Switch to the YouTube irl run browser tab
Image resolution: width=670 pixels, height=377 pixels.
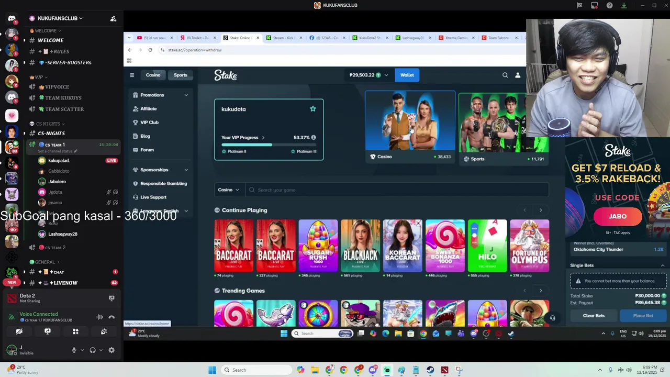(x=154, y=38)
